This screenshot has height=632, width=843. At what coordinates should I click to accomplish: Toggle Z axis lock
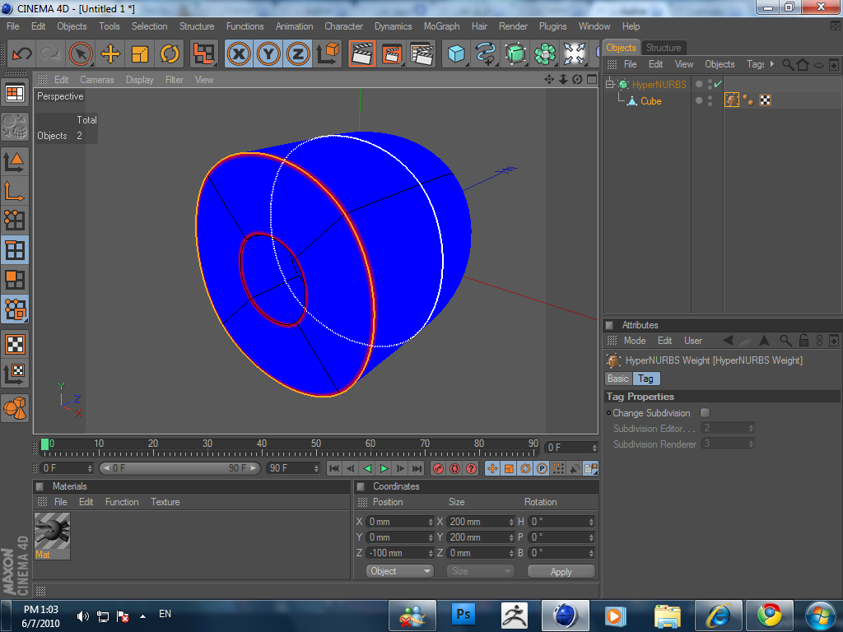(298, 53)
